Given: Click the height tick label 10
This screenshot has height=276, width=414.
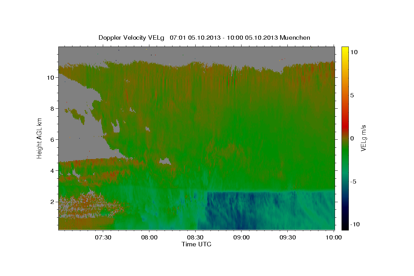Looking at the screenshot, I should 51,78.
